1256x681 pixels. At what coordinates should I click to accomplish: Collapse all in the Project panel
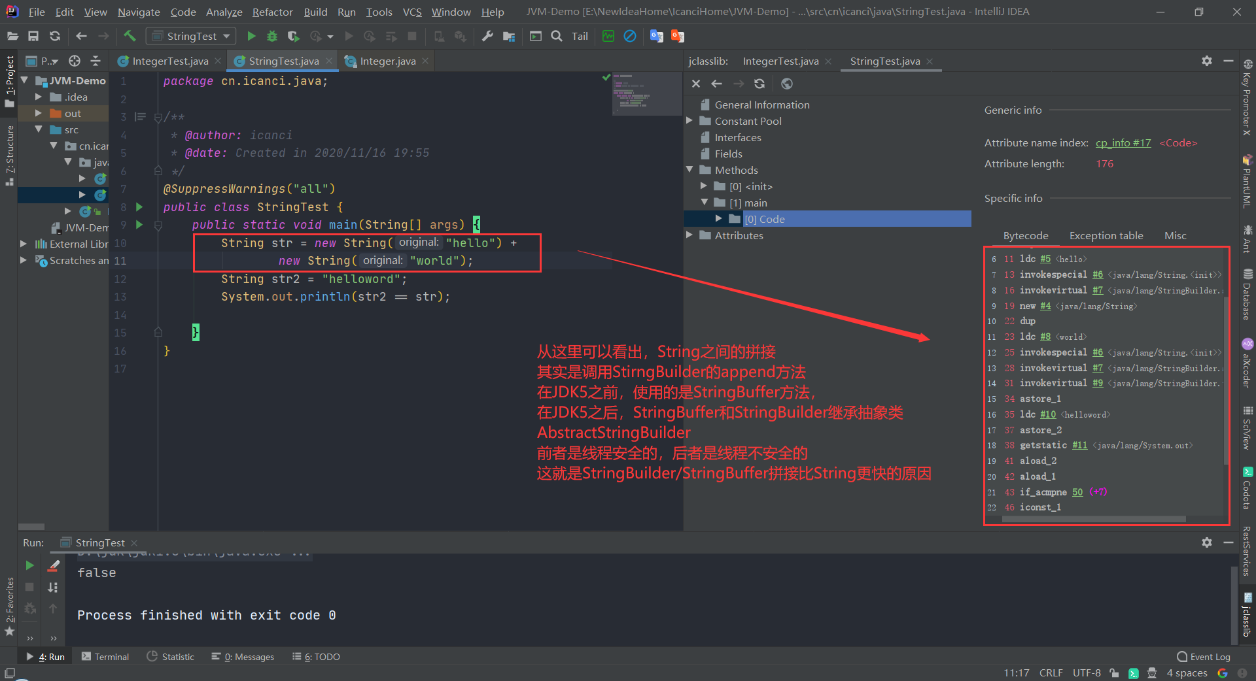(96, 61)
